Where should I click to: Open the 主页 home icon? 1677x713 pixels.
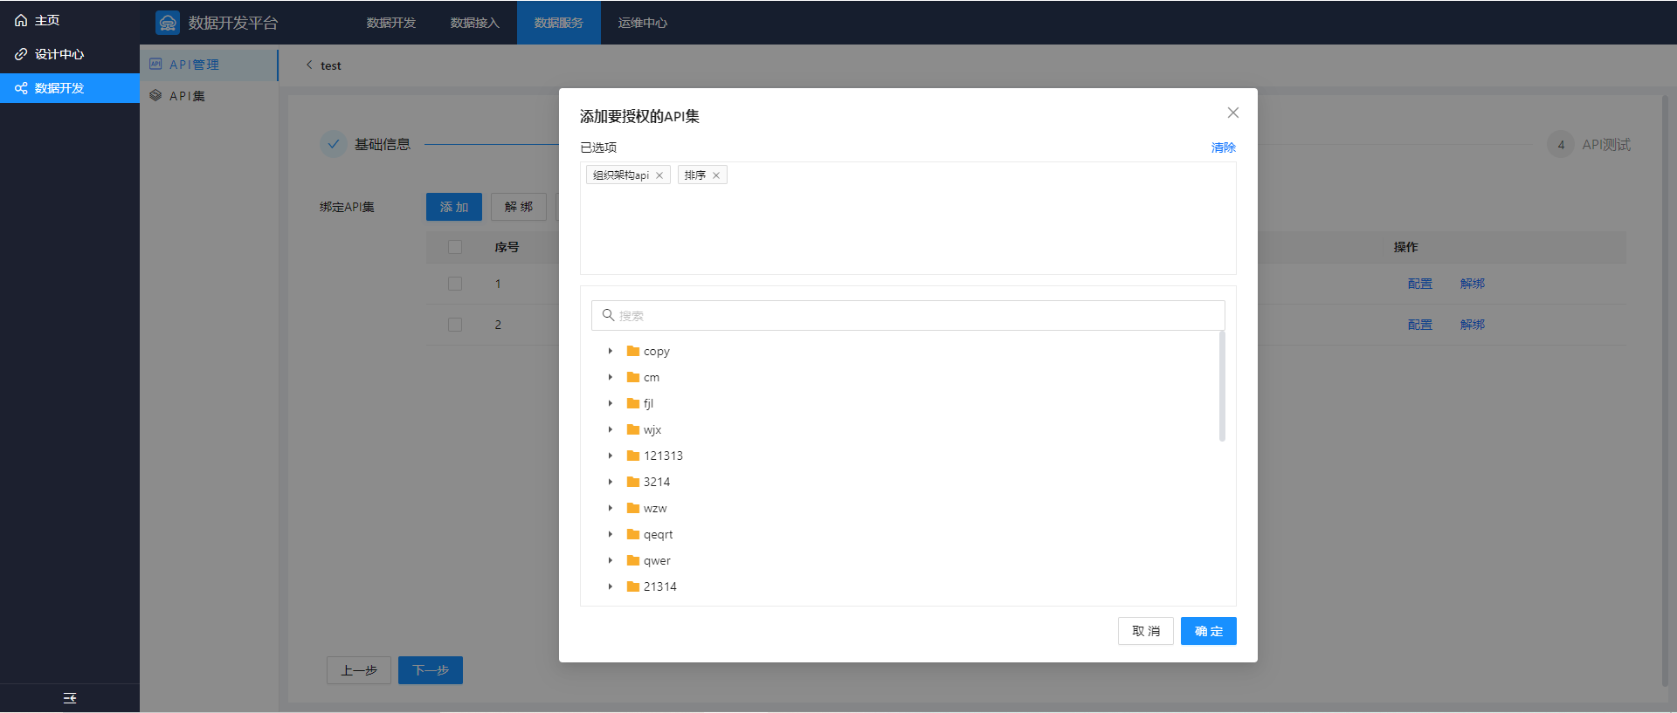click(21, 20)
